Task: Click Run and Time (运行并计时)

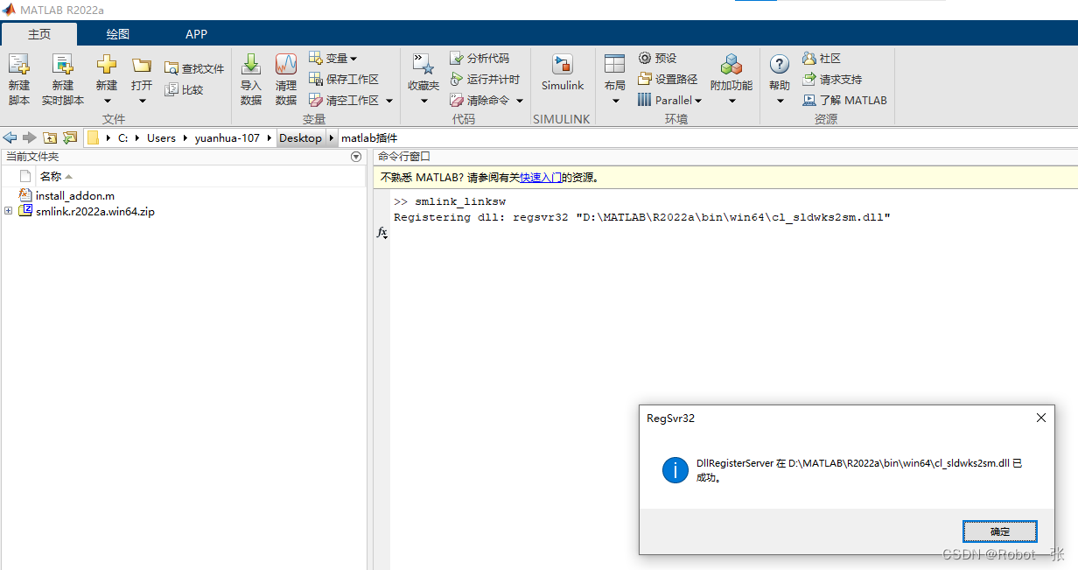Action: pyautogui.click(x=485, y=79)
